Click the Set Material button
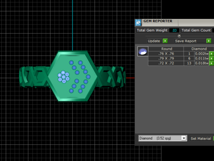214x161 pixels. point(201,139)
